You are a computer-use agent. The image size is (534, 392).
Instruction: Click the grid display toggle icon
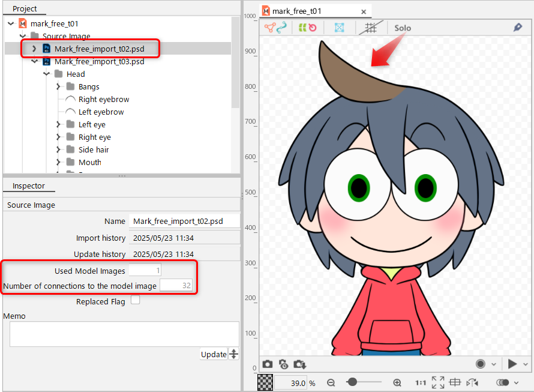(370, 28)
